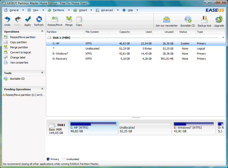This screenshot has width=228, height=168.
Task: Click the Copy partition toolbar icon
Action: click(79, 19)
